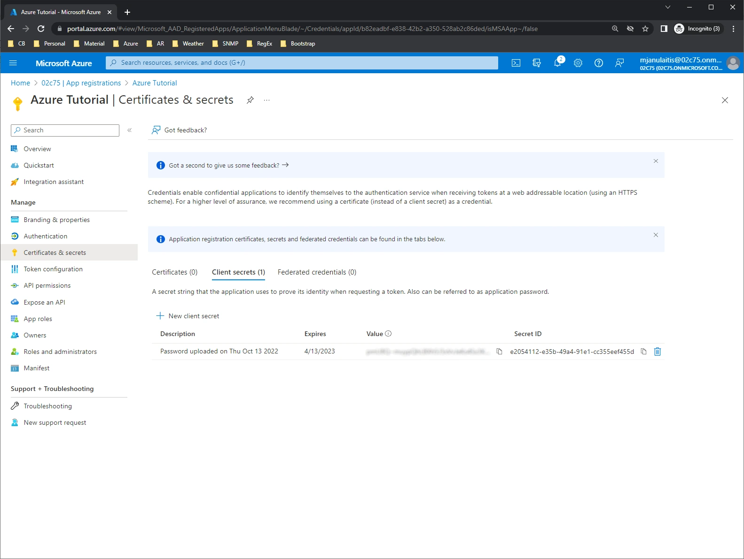Screen dimensions: 744x559
Task: Open API permissions in sidebar
Action: (47, 285)
